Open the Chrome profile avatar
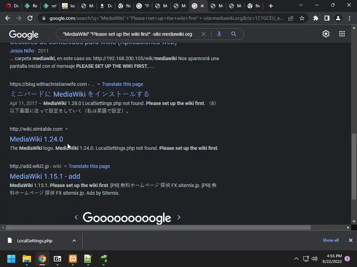Viewport: 357px width, 267px height. click(x=338, y=18)
